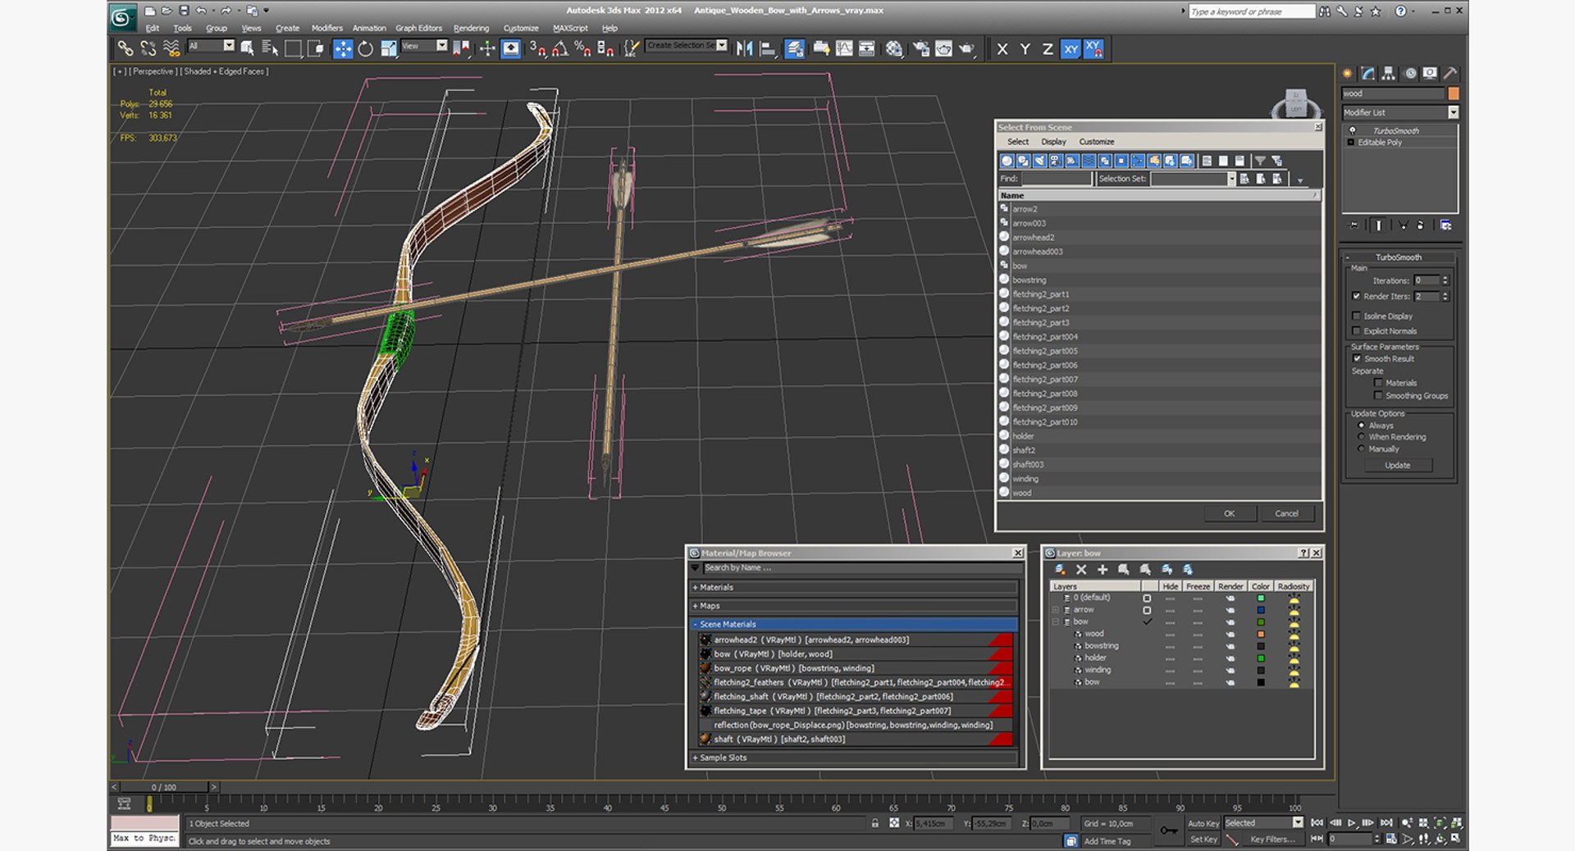
Task: Select the Rotate tool in main toolbar
Action: [366, 49]
